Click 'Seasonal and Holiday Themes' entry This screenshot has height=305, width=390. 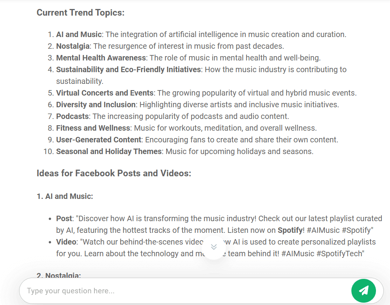coord(109,151)
